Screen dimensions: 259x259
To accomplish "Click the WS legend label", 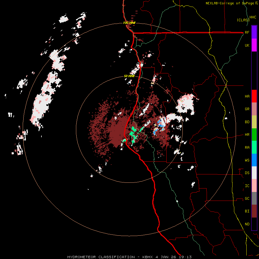I will [x=247, y=160].
